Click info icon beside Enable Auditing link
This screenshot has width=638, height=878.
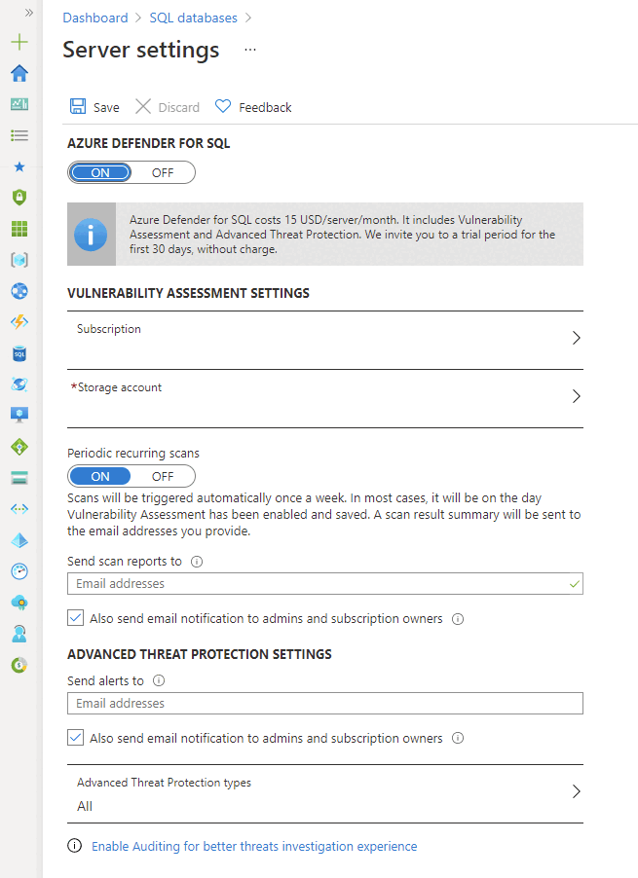click(x=74, y=846)
